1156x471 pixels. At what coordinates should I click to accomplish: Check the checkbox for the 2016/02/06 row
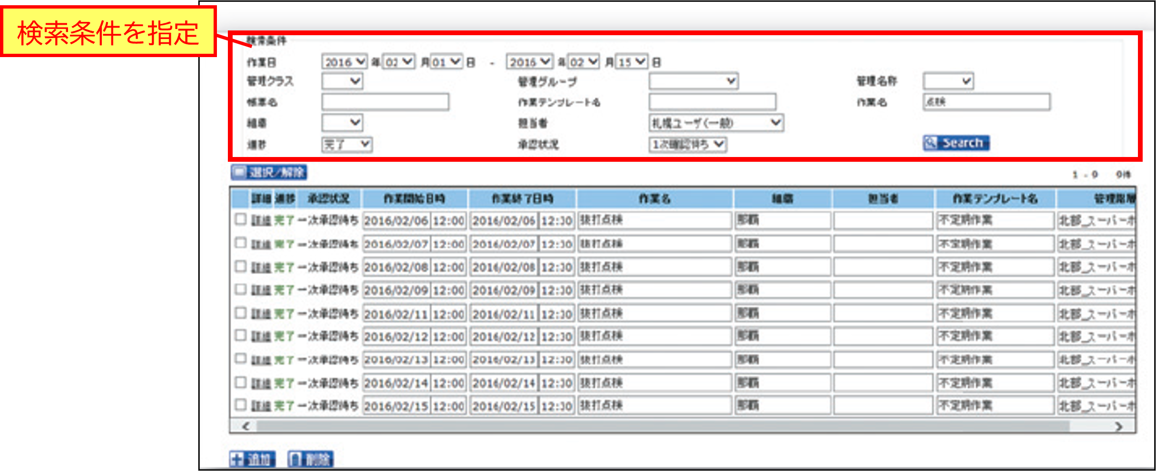pyautogui.click(x=241, y=219)
